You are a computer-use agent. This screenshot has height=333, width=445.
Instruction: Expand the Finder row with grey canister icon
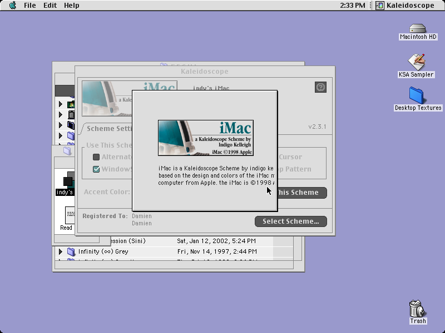[x=60, y=115]
